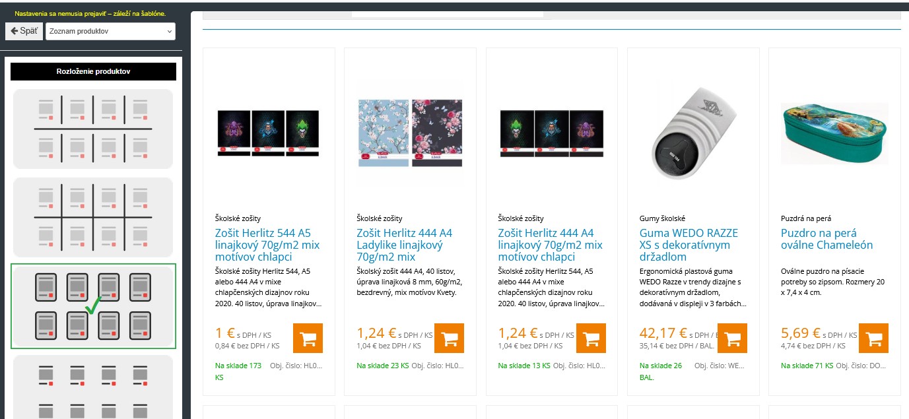Open Zošit Herlitz 444 A4 Ladylike product link

coord(405,245)
